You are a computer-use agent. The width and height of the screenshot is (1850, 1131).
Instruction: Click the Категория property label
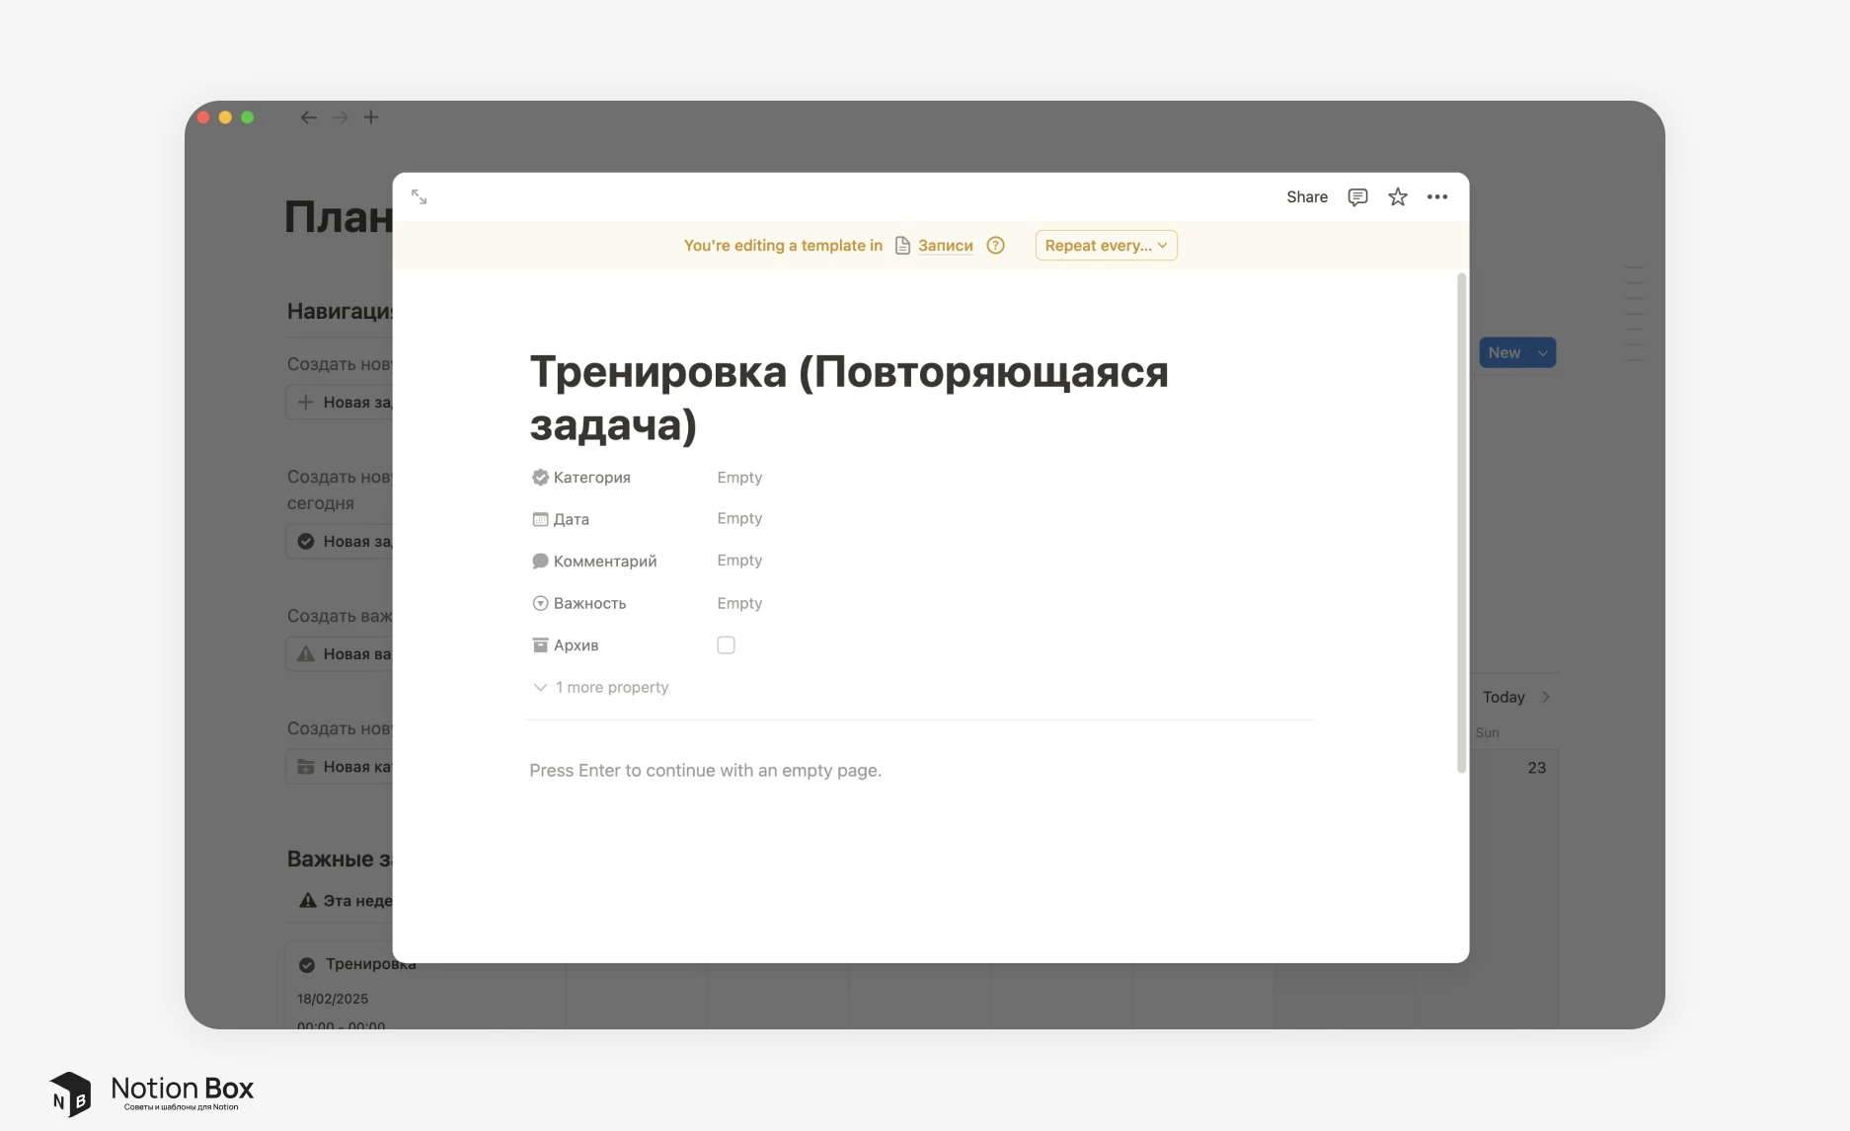pos(591,478)
